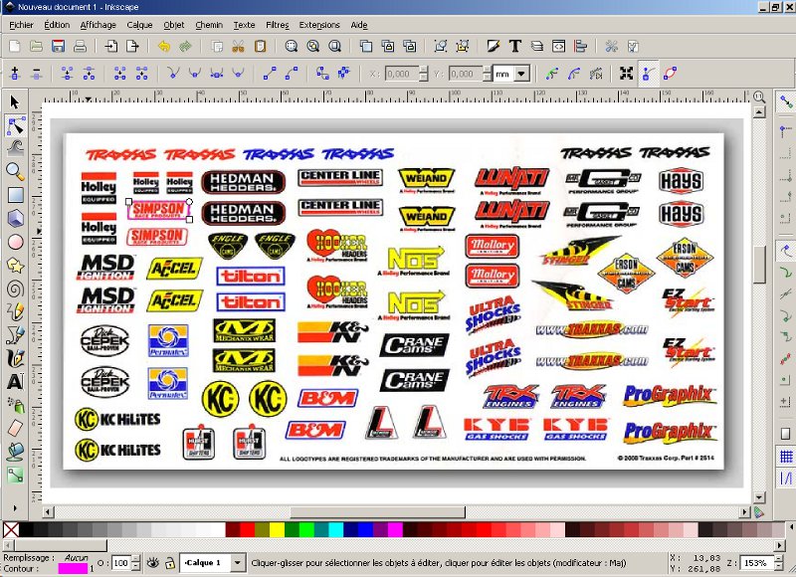This screenshot has height=577, width=796.
Task: Select the Node editing tool
Action: tap(15, 125)
